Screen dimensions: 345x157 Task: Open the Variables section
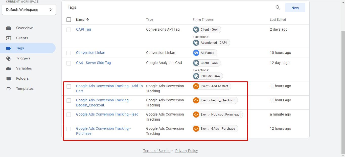coord(24,69)
